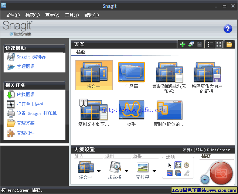
Task: Expand the 输出 dropdown arrow
Action: [127, 171]
